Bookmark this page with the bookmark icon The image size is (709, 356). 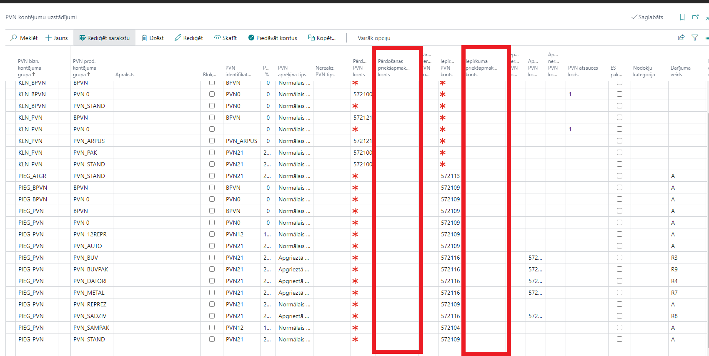click(x=682, y=17)
